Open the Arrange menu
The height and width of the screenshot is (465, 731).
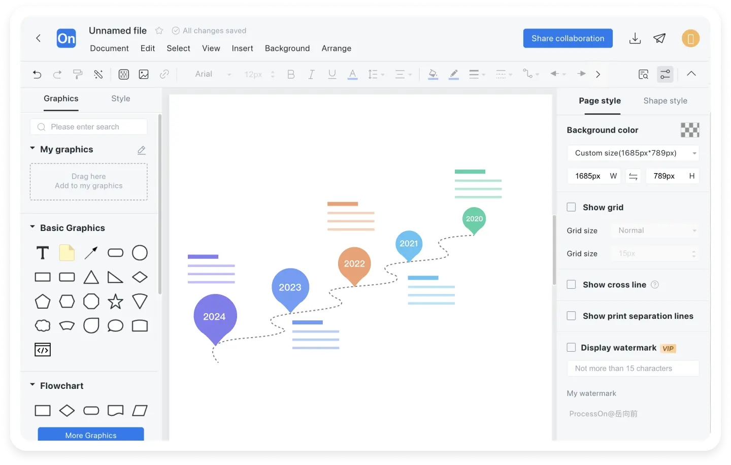[x=336, y=48]
